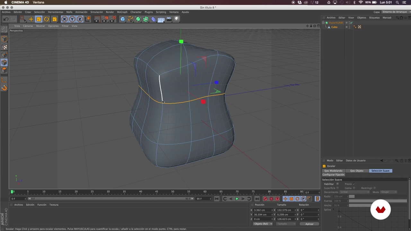Switch to the Ejes Objeto tab
The image size is (411, 231).
pyautogui.click(x=357, y=171)
